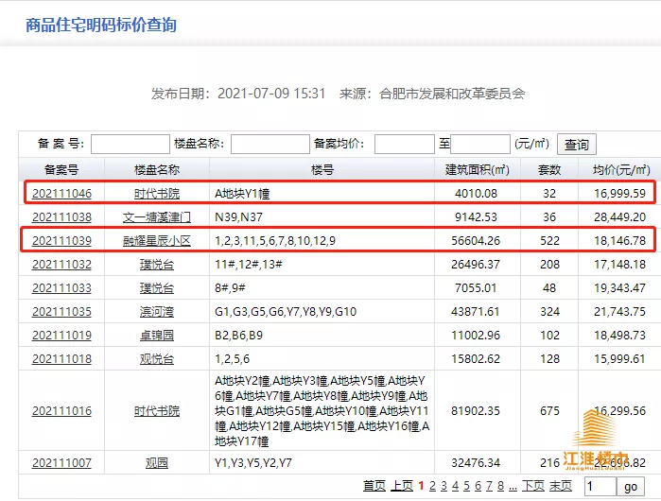Click the building cell G1,G3,G5,G6,Y7,Y8,Y9,G10
The height and width of the screenshot is (501, 661).
[286, 311]
